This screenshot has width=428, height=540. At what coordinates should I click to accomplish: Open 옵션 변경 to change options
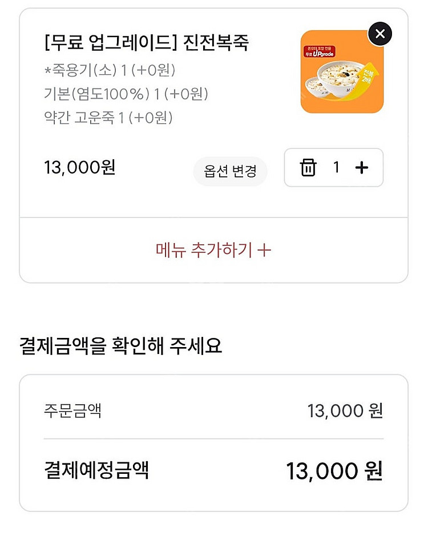(230, 171)
